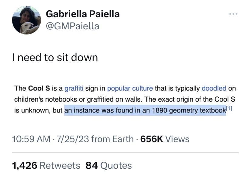Viewport: 251px width, 176px height.
Task: Open the 'popular culture' link
Action: click(x=130, y=89)
